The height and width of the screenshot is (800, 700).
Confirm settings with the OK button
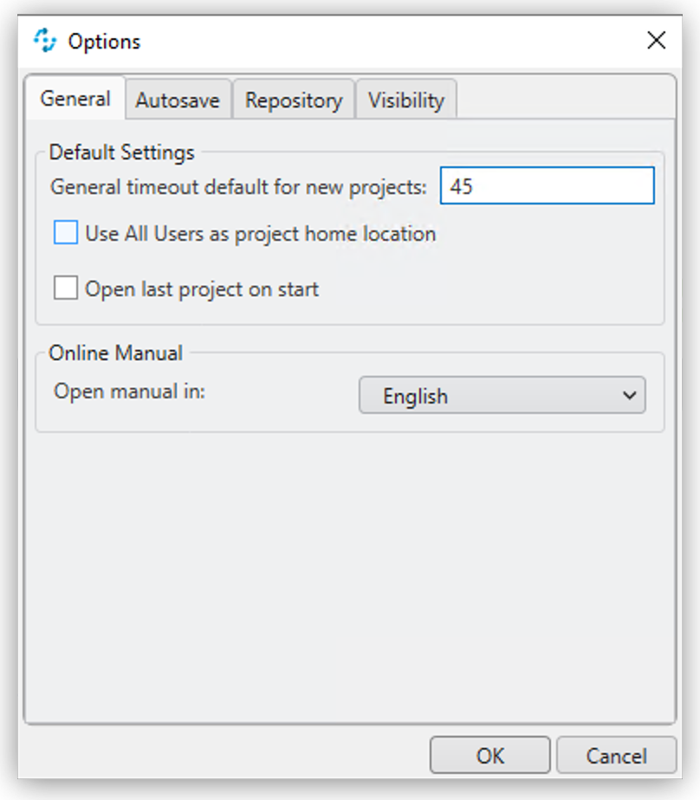(489, 754)
